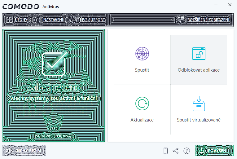The height and width of the screenshot is (159, 237).
Task: Click the share icon
Action: (x=176, y=151)
